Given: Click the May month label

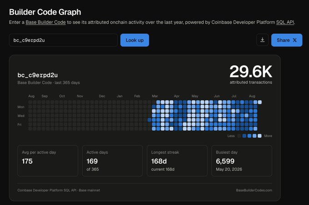Looking at the screenshot, I should 195,96.
